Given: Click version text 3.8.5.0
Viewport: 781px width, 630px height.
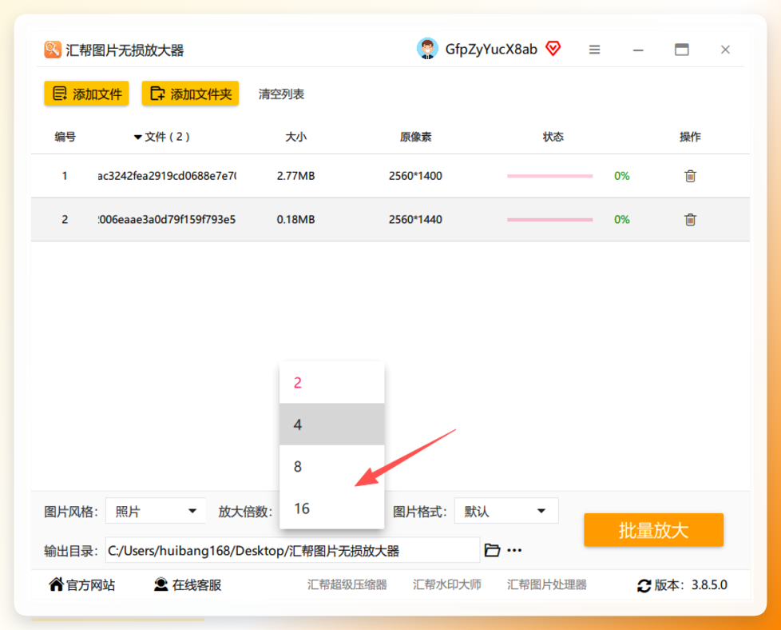Looking at the screenshot, I should point(709,584).
